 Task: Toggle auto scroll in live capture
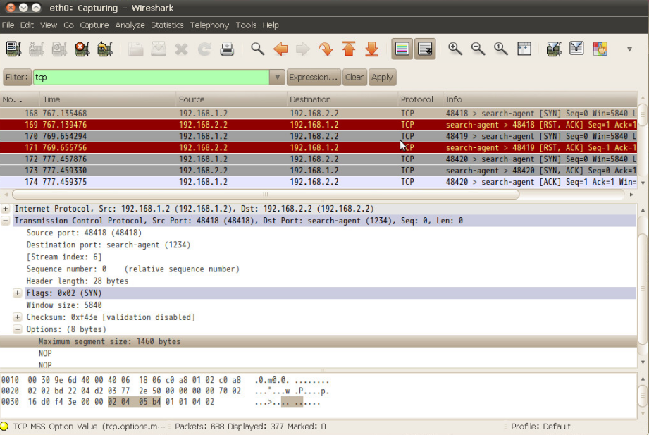pos(425,49)
